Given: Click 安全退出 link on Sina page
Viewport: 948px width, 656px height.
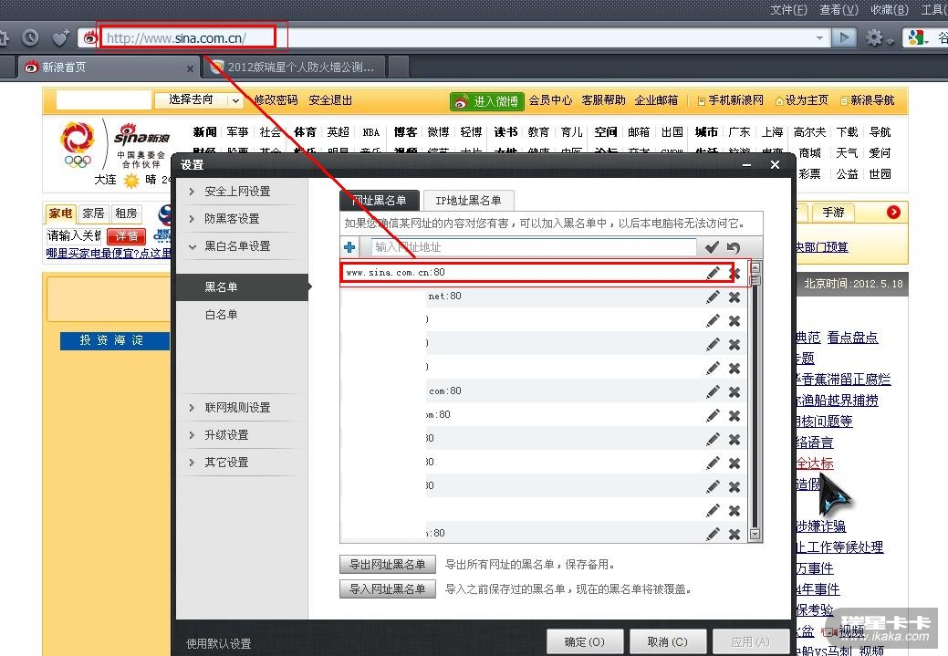Looking at the screenshot, I should click(330, 100).
